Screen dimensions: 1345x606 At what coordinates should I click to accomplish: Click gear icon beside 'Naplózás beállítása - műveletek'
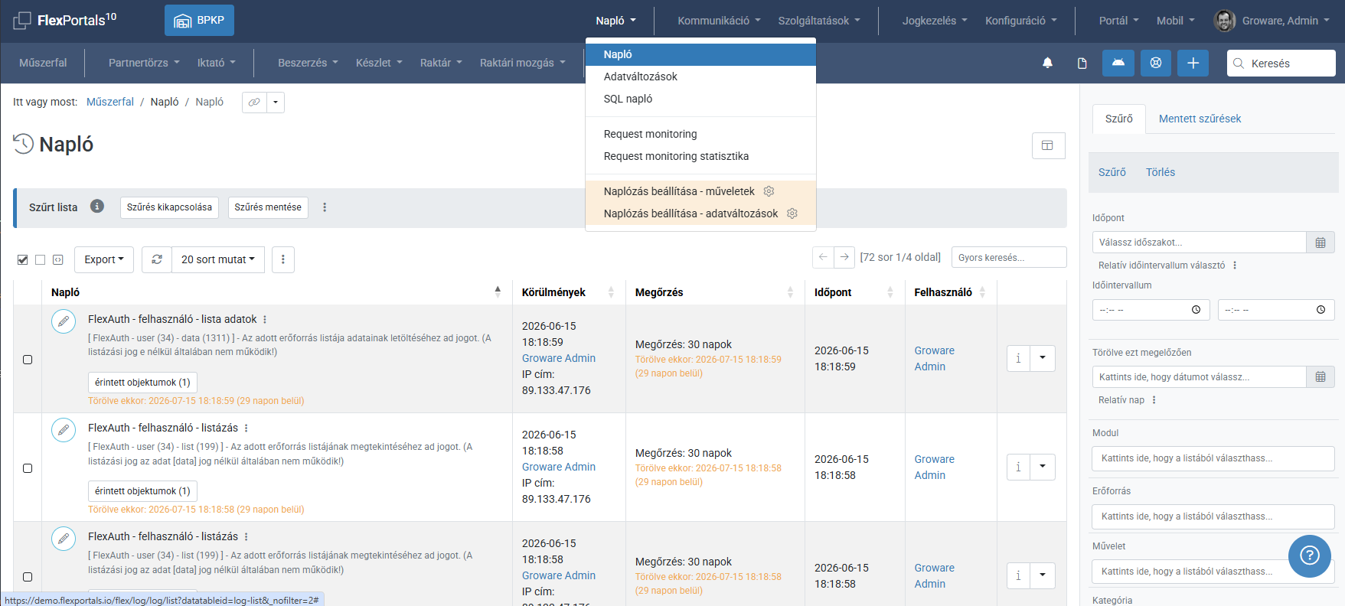(769, 191)
